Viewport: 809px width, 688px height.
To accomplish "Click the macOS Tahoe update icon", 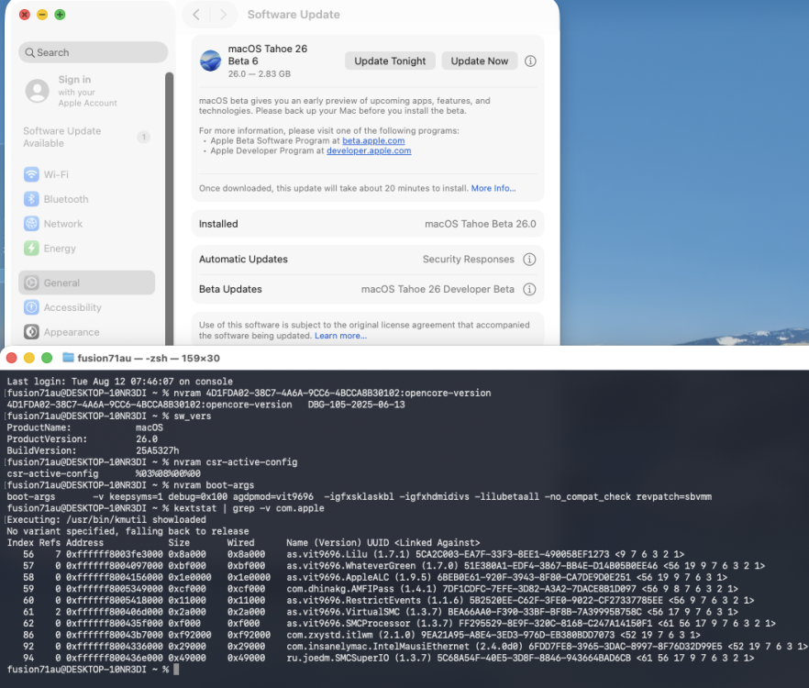I will coord(211,61).
